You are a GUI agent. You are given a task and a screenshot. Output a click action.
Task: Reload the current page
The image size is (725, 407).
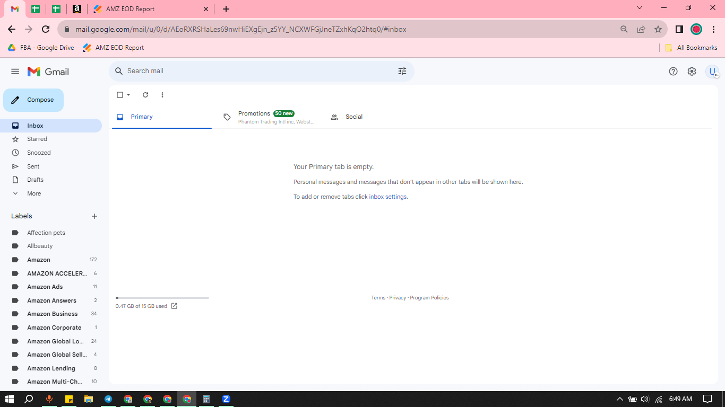pos(46,29)
